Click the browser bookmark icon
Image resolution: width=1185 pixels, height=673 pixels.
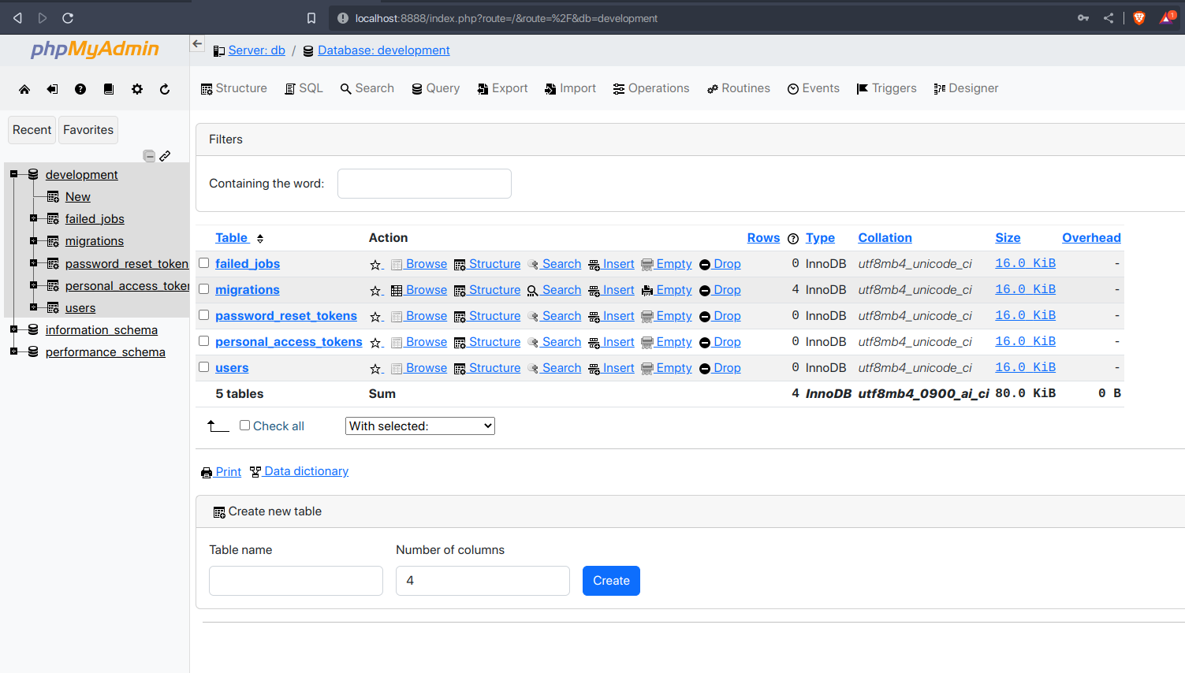coord(311,18)
